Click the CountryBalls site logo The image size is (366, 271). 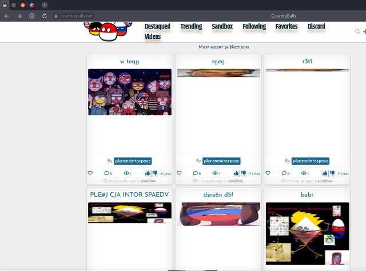click(108, 31)
